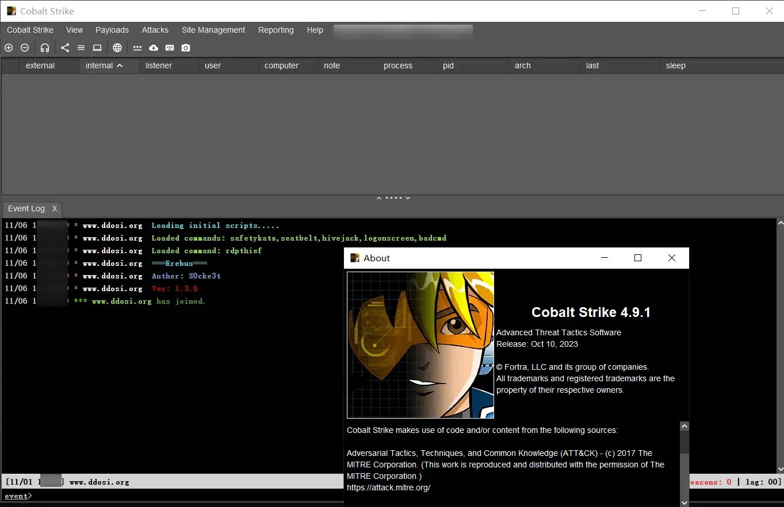Open the Site Management menu
Screen dimensions: 784x507
[x=213, y=30]
